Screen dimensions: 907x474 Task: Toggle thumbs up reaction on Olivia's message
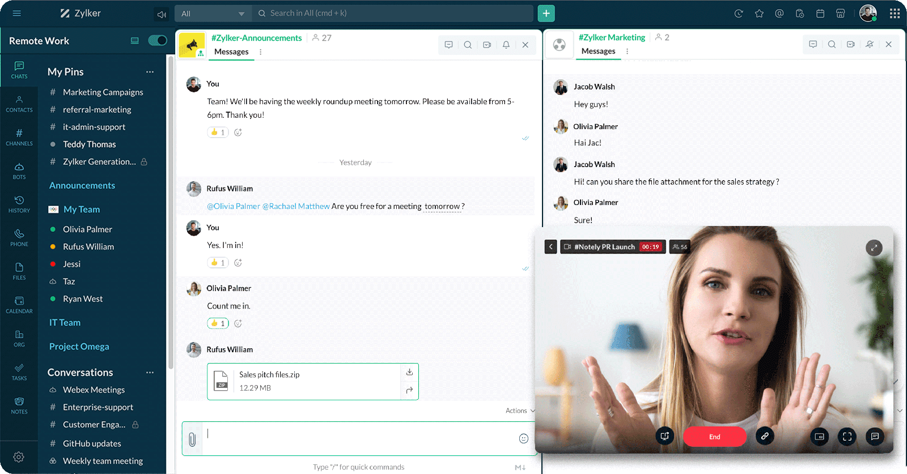tap(218, 323)
